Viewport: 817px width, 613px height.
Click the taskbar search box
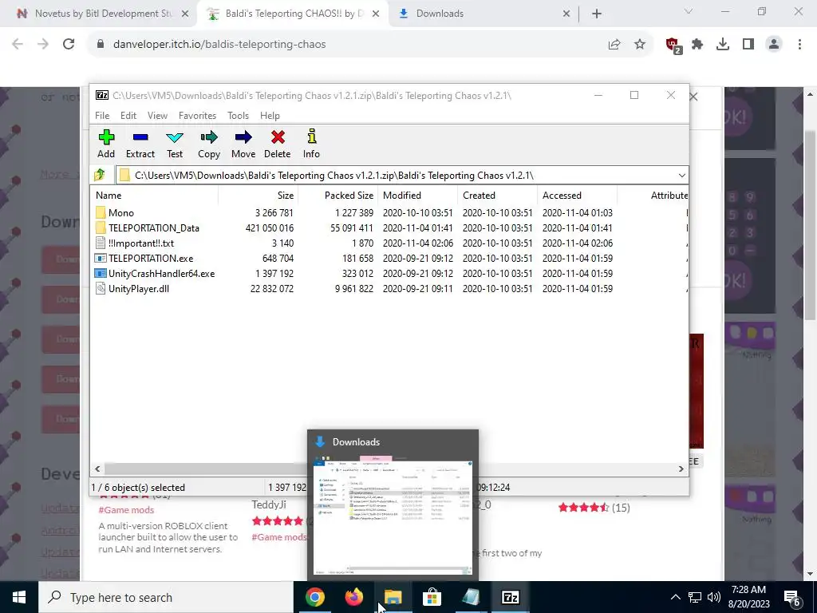(166, 597)
